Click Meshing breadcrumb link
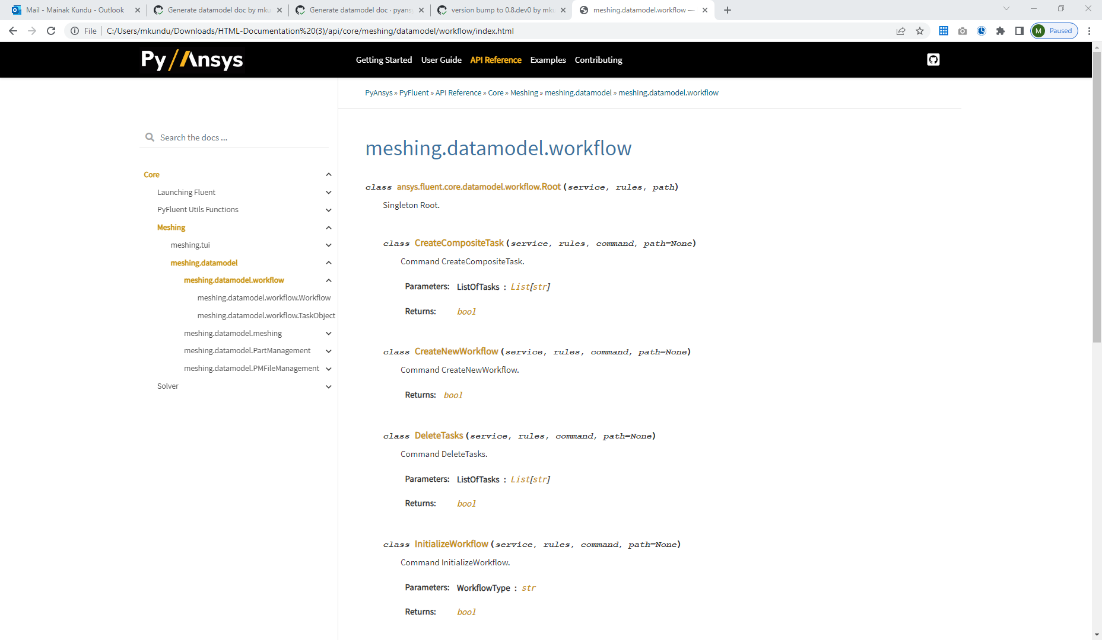The height and width of the screenshot is (640, 1102). pyautogui.click(x=524, y=93)
